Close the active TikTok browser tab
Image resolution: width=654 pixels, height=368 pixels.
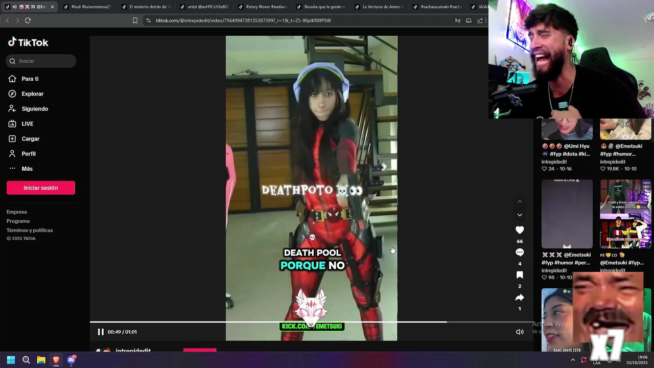tap(52, 7)
